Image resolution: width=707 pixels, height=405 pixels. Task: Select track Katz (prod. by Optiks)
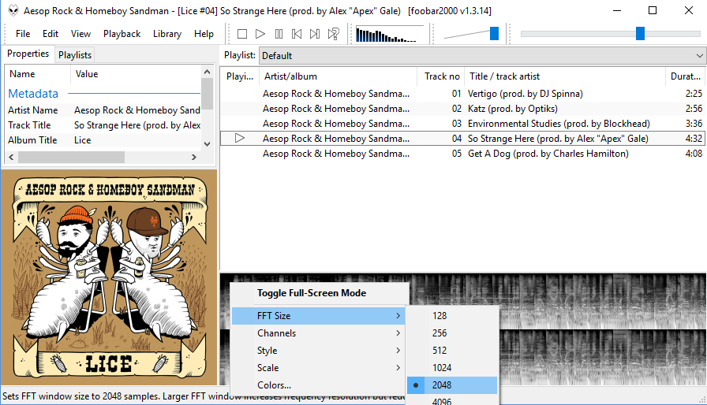(462, 109)
